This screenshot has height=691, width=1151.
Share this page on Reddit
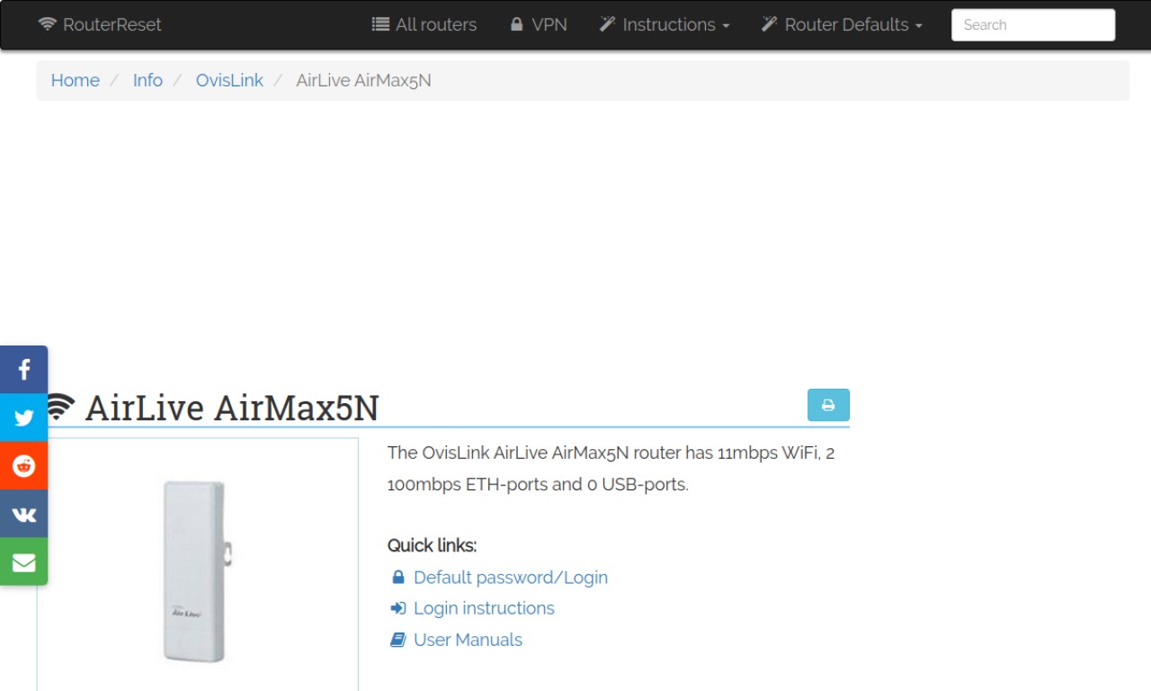coord(23,466)
